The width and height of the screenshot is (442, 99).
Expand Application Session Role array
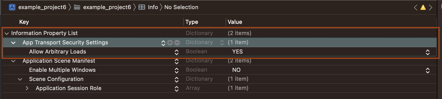[x=27, y=88]
